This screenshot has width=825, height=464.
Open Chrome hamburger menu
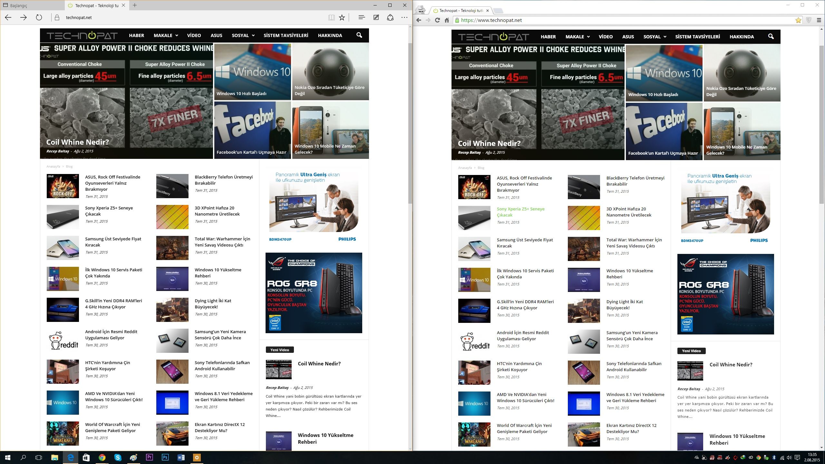click(x=819, y=20)
